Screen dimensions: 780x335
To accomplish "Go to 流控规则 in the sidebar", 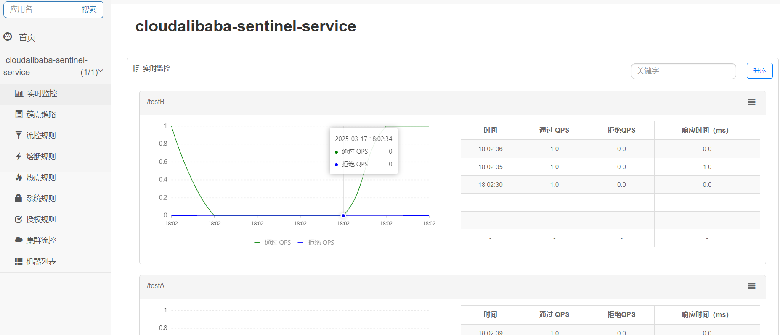I will click(x=56, y=136).
